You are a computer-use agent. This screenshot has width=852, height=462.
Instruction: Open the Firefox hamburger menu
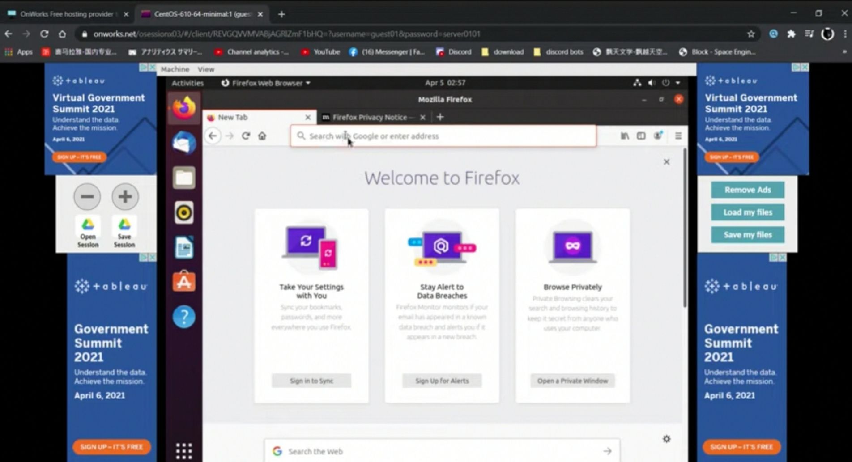pos(678,136)
